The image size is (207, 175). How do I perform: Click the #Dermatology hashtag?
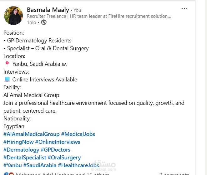click(21, 150)
